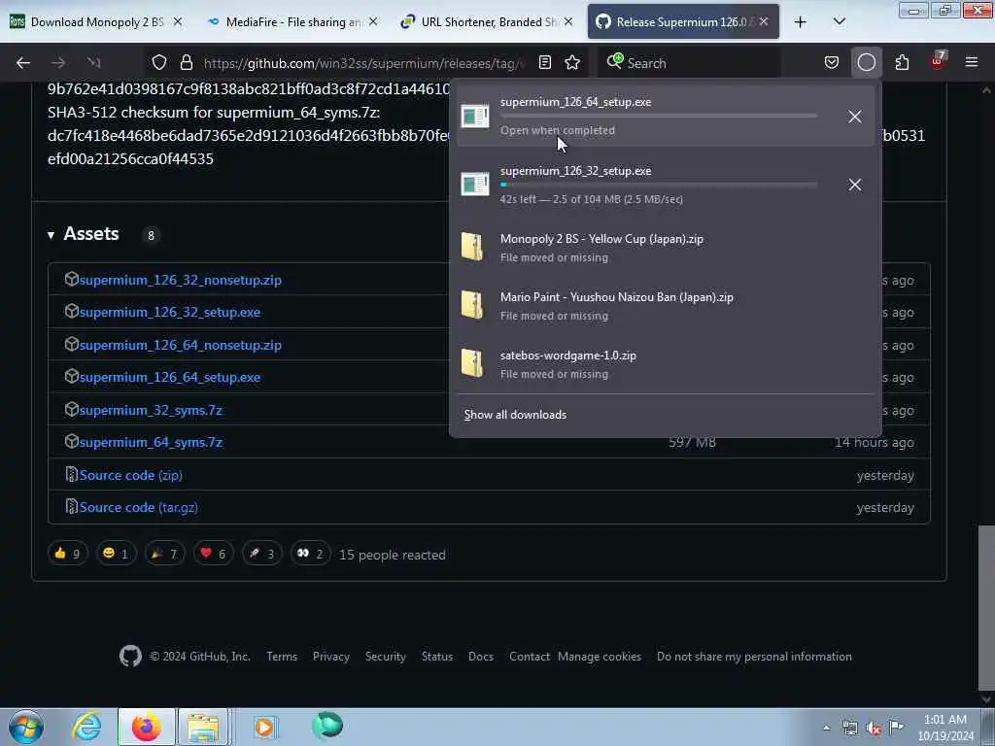Screen dimensions: 995x746
Task: Click the supermium_126_64_setup.exe download entry icon
Action: click(x=474, y=117)
